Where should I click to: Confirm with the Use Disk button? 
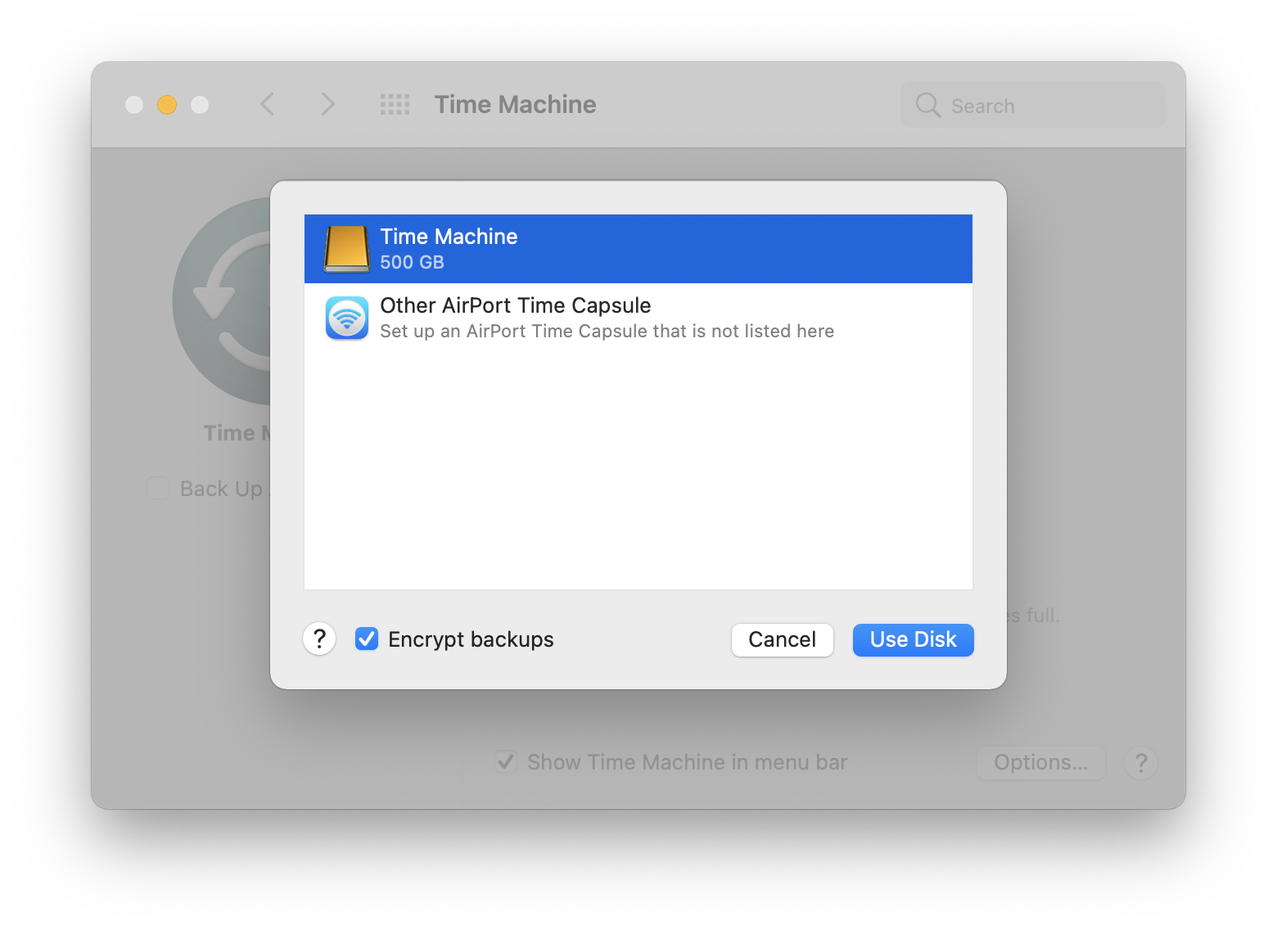(x=913, y=639)
